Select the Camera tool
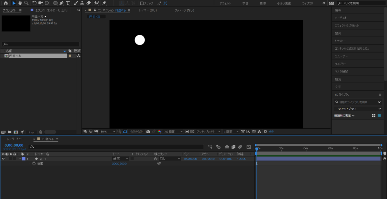The image size is (387, 199). [x=41, y=3]
